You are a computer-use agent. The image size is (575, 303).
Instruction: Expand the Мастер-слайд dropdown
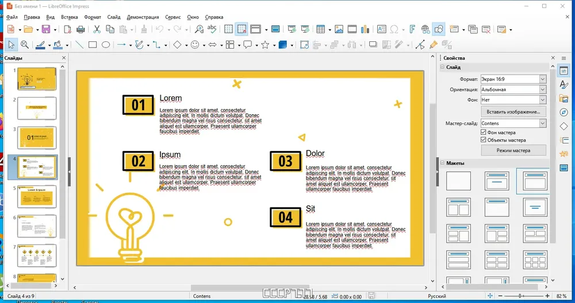pyautogui.click(x=543, y=123)
